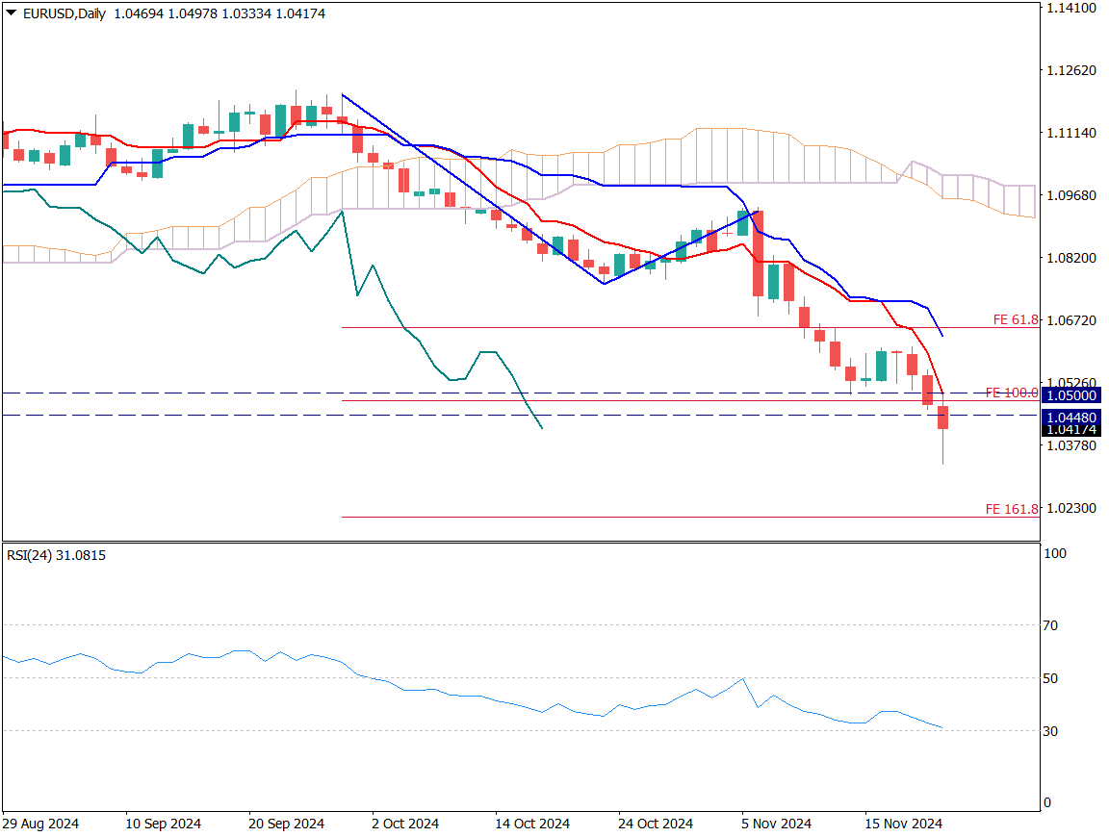The image size is (1109, 837).
Task: Click the RSI 30 level axis label
Action: (x=1051, y=731)
